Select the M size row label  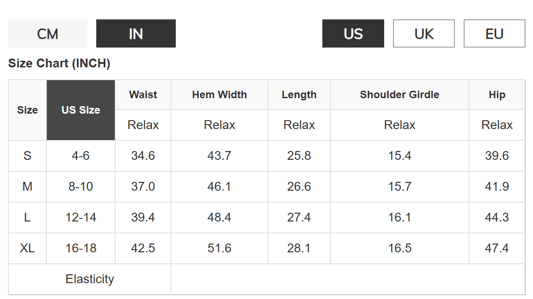27,187
